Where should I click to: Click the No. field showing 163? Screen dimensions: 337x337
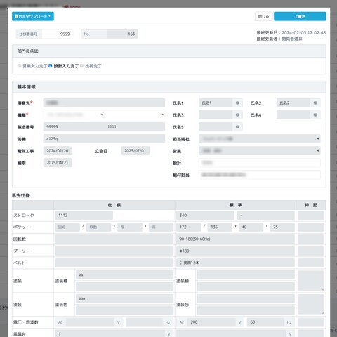pyautogui.click(x=122, y=34)
